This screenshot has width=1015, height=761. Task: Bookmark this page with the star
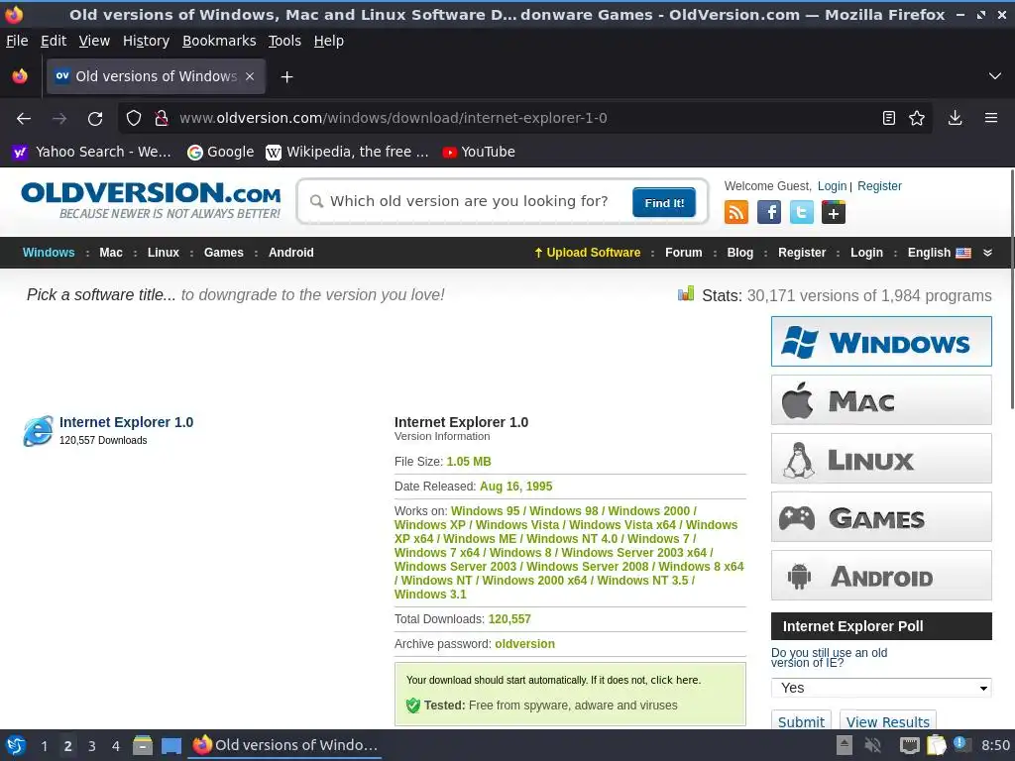coord(917,119)
